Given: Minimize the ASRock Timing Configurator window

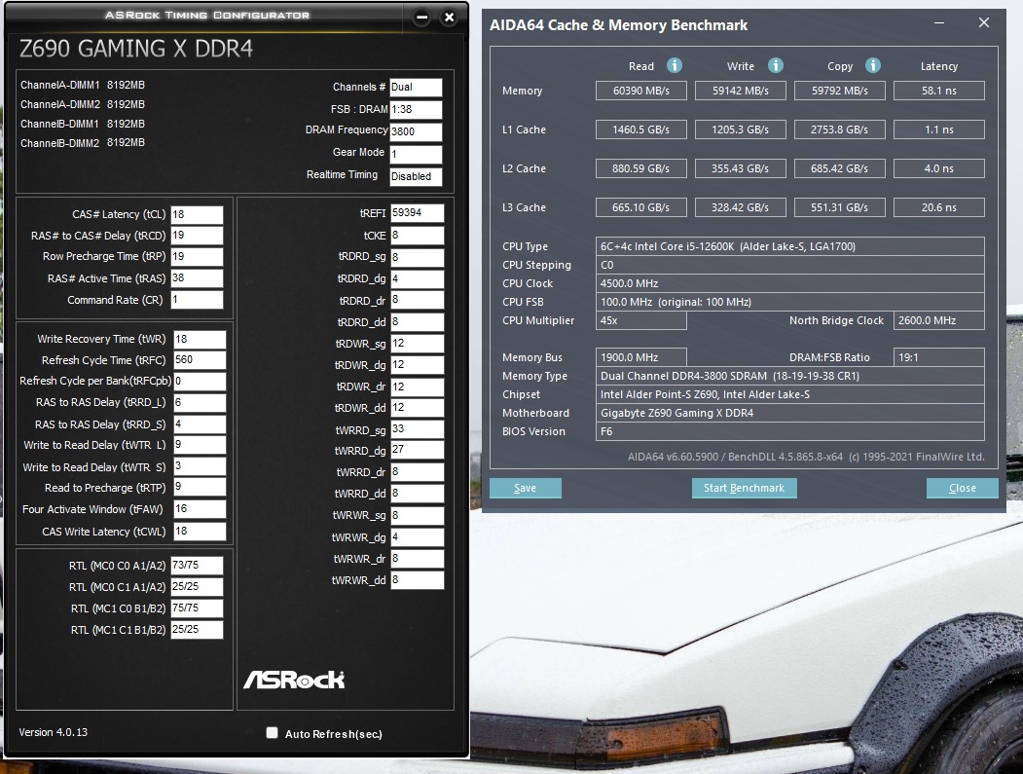Looking at the screenshot, I should pos(422,18).
